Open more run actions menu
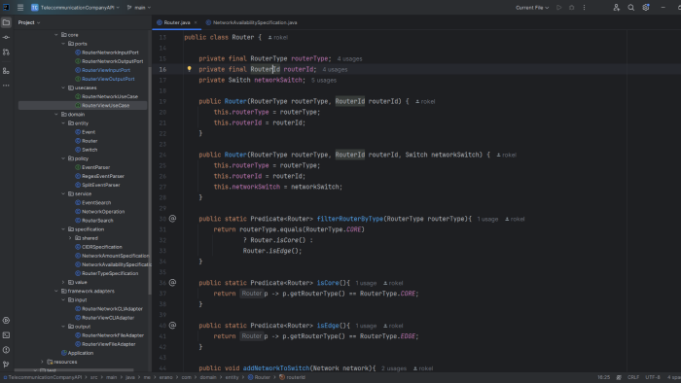 coord(584,8)
